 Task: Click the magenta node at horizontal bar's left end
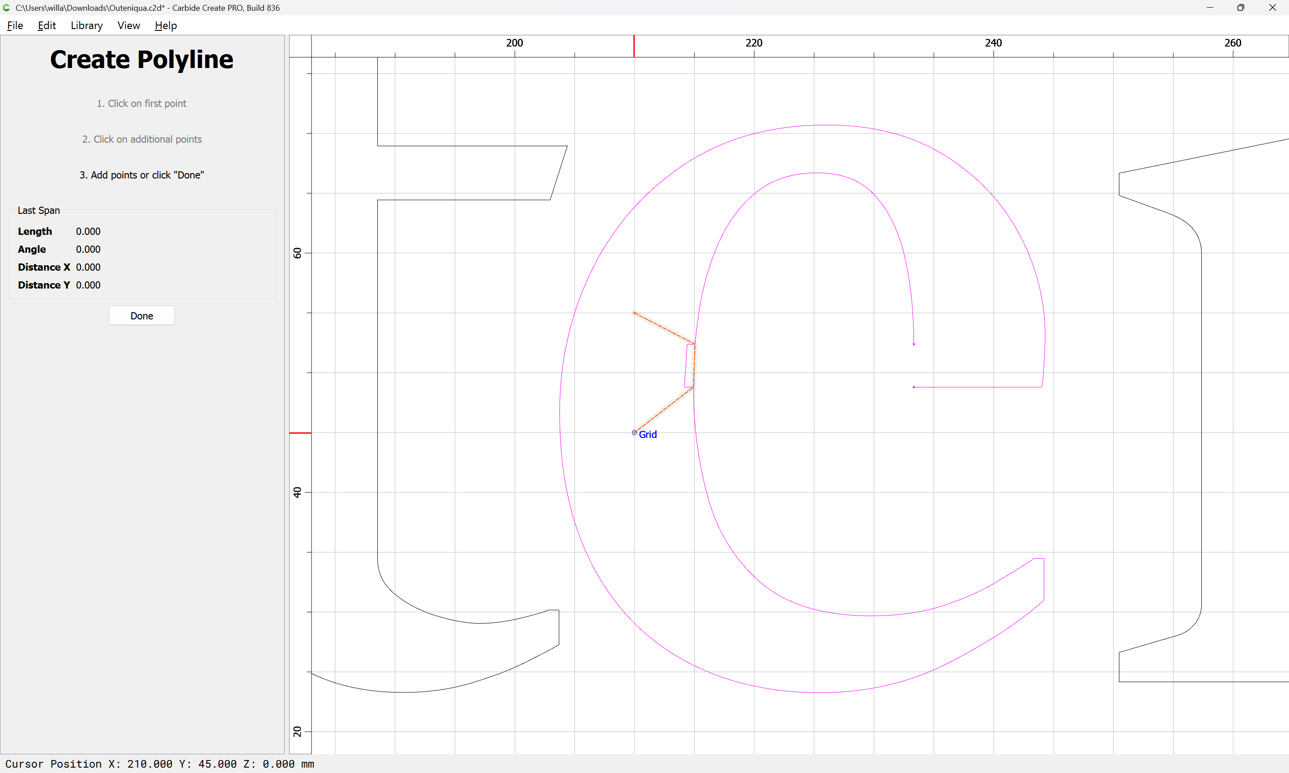(x=914, y=387)
